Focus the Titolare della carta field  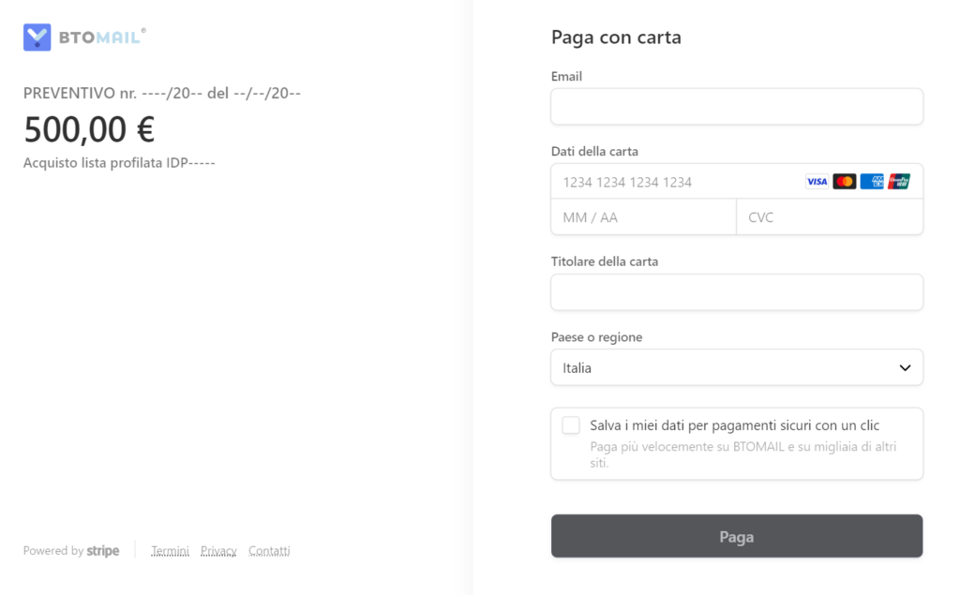[x=736, y=292]
